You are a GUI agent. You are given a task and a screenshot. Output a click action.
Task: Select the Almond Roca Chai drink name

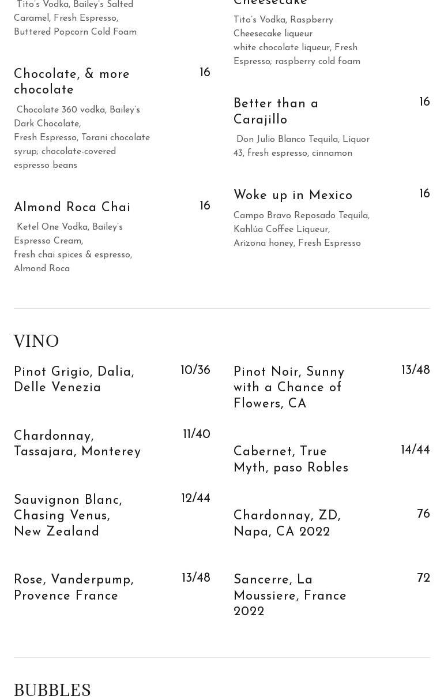coord(72,207)
